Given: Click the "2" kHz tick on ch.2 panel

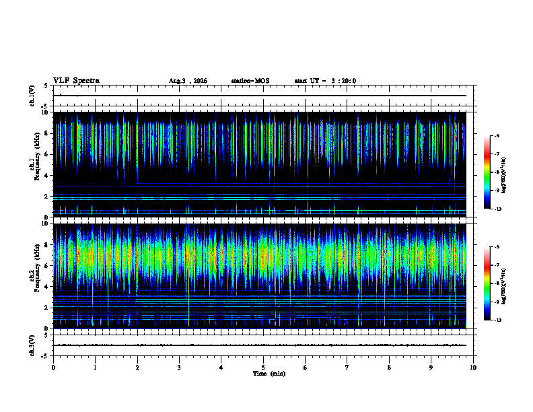Looking at the screenshot, I should click(47, 308).
